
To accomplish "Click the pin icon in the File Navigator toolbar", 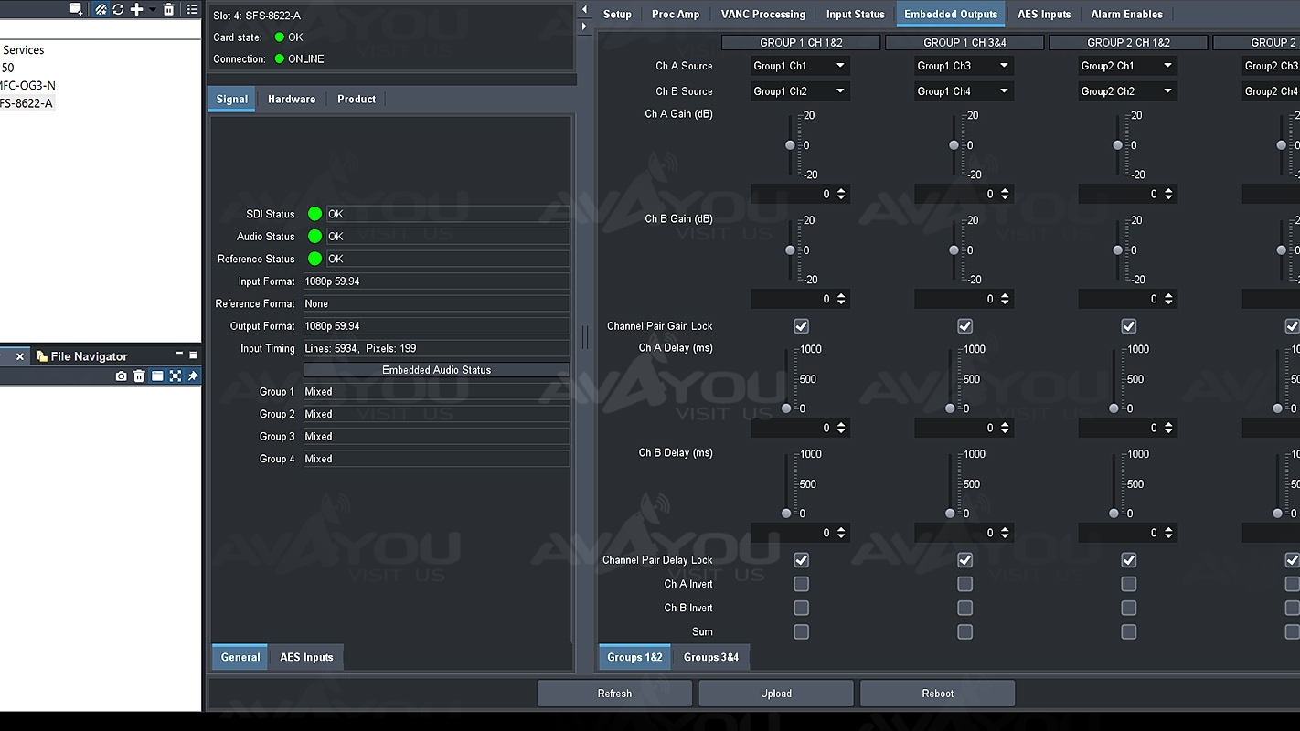I will click(193, 376).
